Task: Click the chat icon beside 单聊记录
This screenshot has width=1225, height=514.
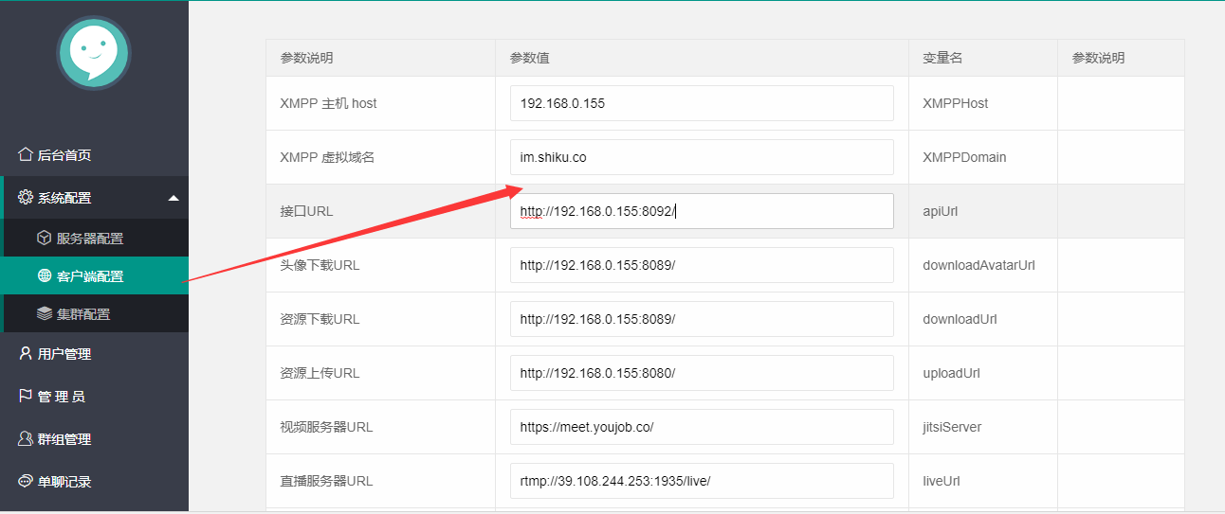Action: click(26, 481)
